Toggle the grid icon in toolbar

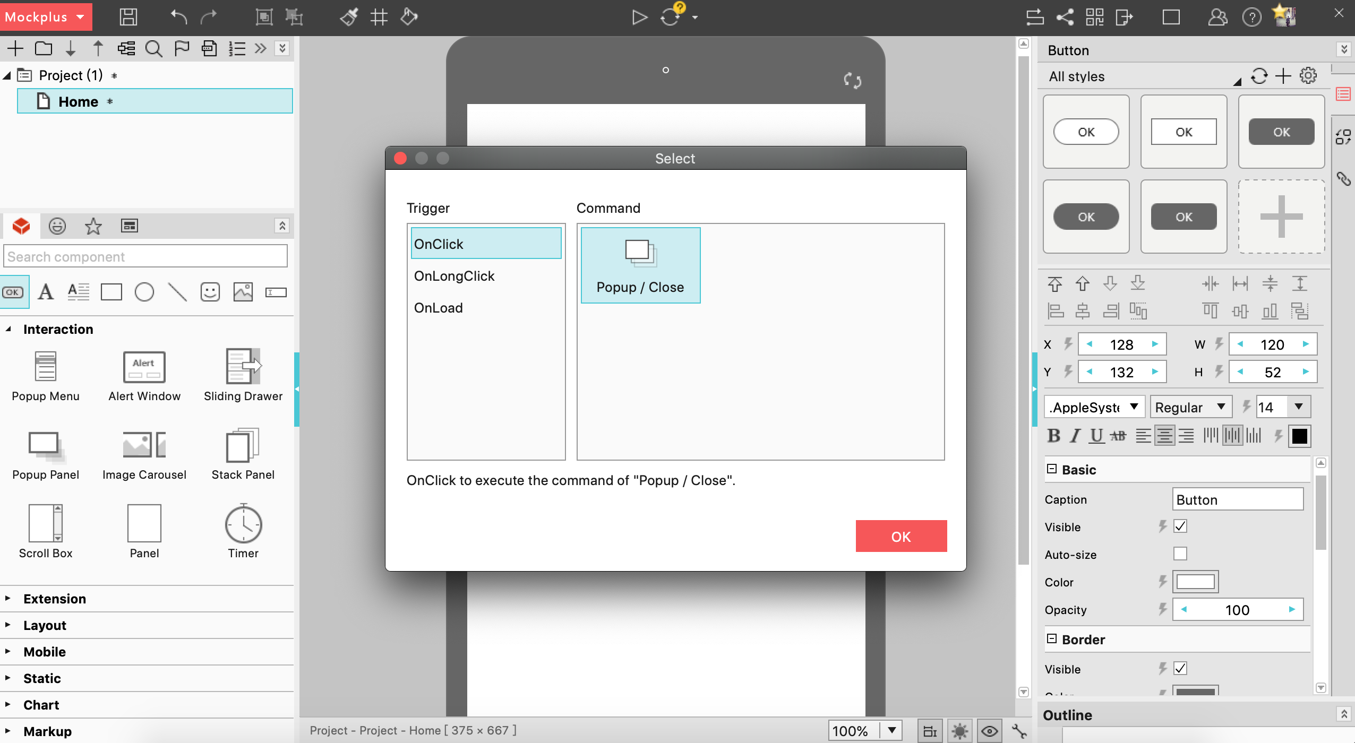pyautogui.click(x=379, y=17)
